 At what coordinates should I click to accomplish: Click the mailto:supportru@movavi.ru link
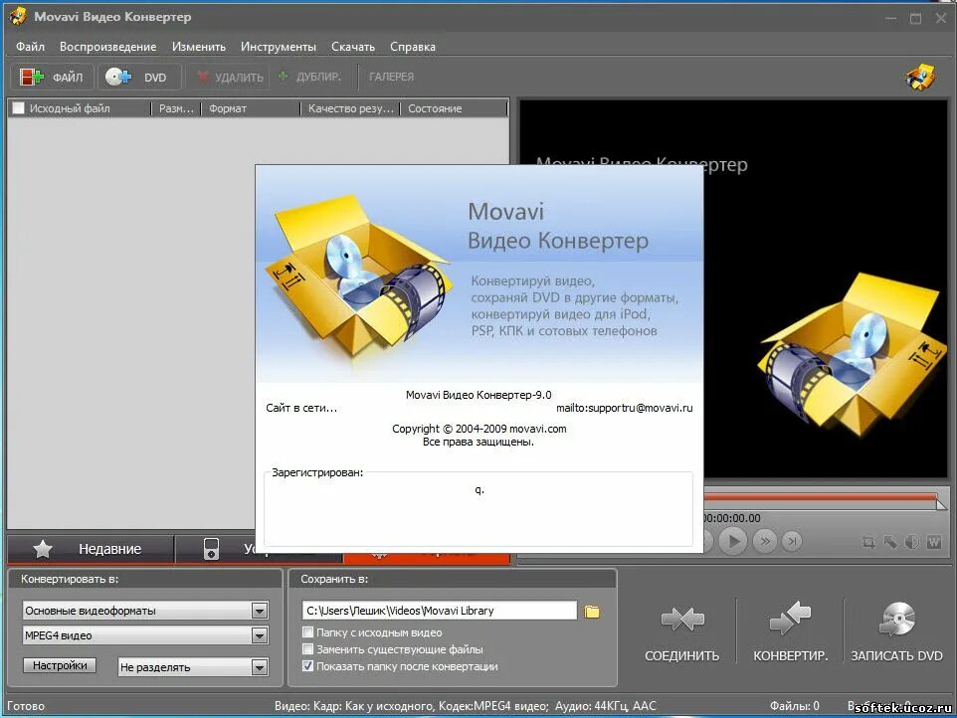pyautogui.click(x=625, y=408)
